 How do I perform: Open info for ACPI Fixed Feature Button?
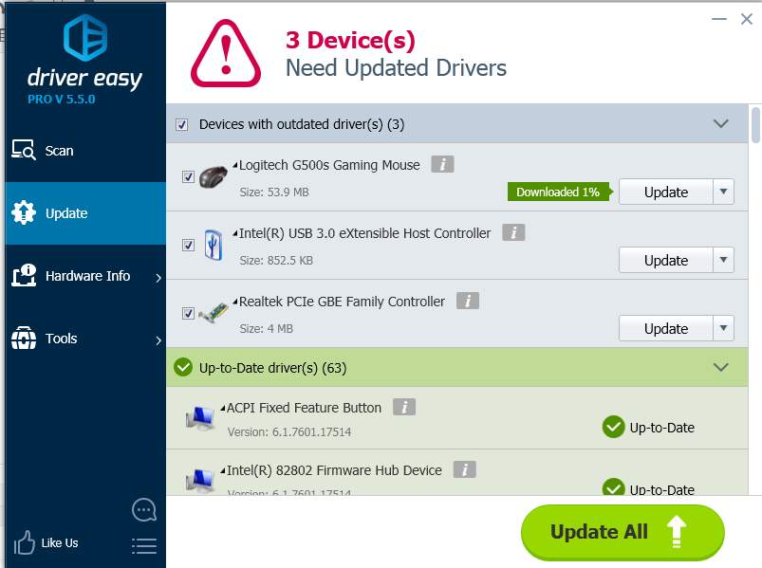tap(404, 407)
